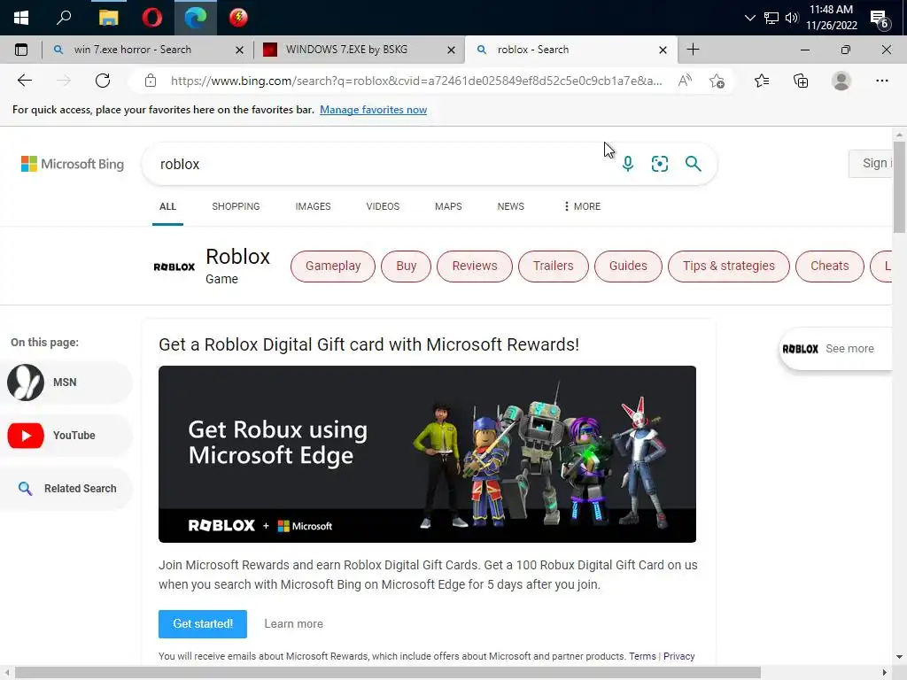907x680 pixels.
Task: Select Microsoft Edge taskbar icon
Action: 196,18
